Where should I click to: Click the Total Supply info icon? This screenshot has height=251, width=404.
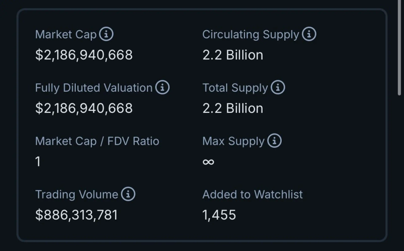pyautogui.click(x=278, y=88)
